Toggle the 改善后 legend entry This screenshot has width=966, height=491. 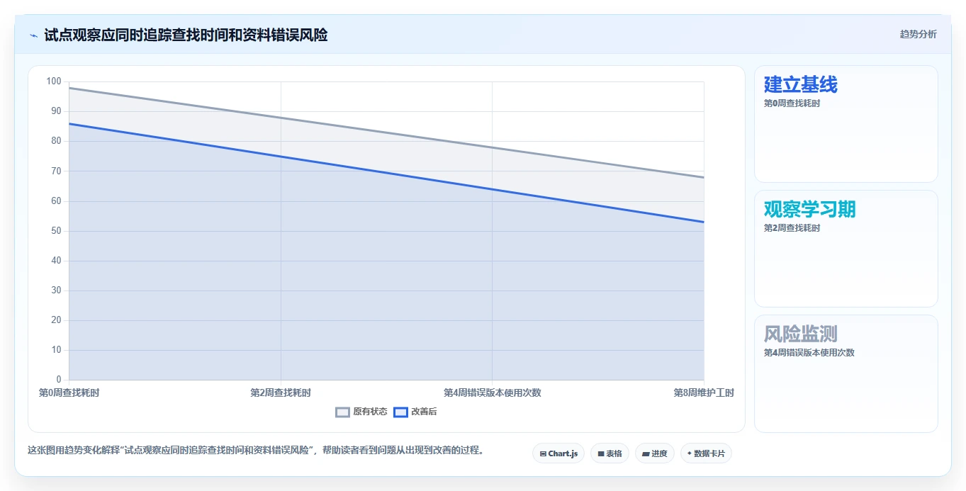[415, 412]
